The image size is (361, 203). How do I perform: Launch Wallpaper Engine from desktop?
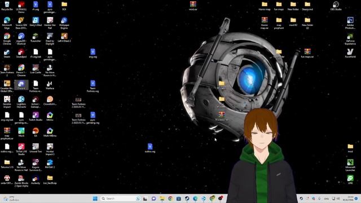64,23
